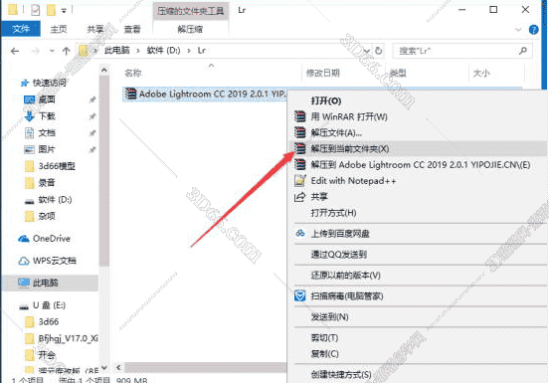Click the refresh button in address bar

pyautogui.click(x=379, y=51)
